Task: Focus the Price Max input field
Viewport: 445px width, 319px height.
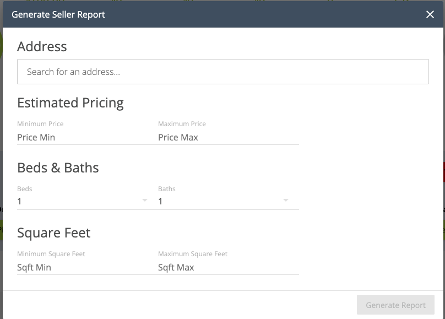Action: pos(227,137)
